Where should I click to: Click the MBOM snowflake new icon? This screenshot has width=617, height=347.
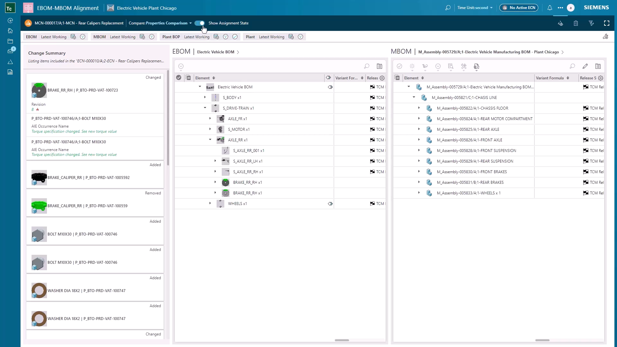coord(412,66)
